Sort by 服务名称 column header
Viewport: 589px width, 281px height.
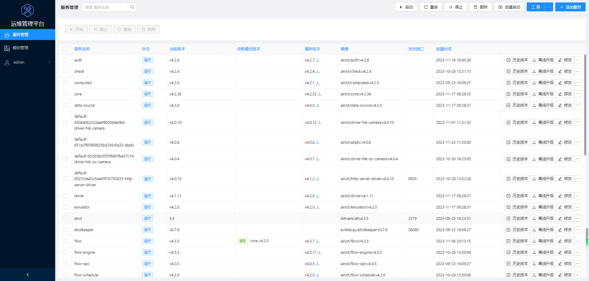82,49
